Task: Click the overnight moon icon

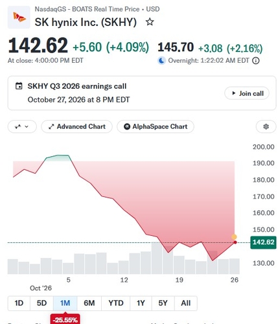Action: click(161, 61)
